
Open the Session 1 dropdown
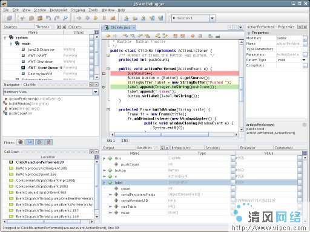(x=212, y=18)
